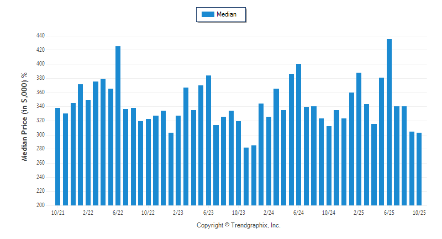Click the blue Median legend swatch
This screenshot has width=442, height=239.
[208, 15]
